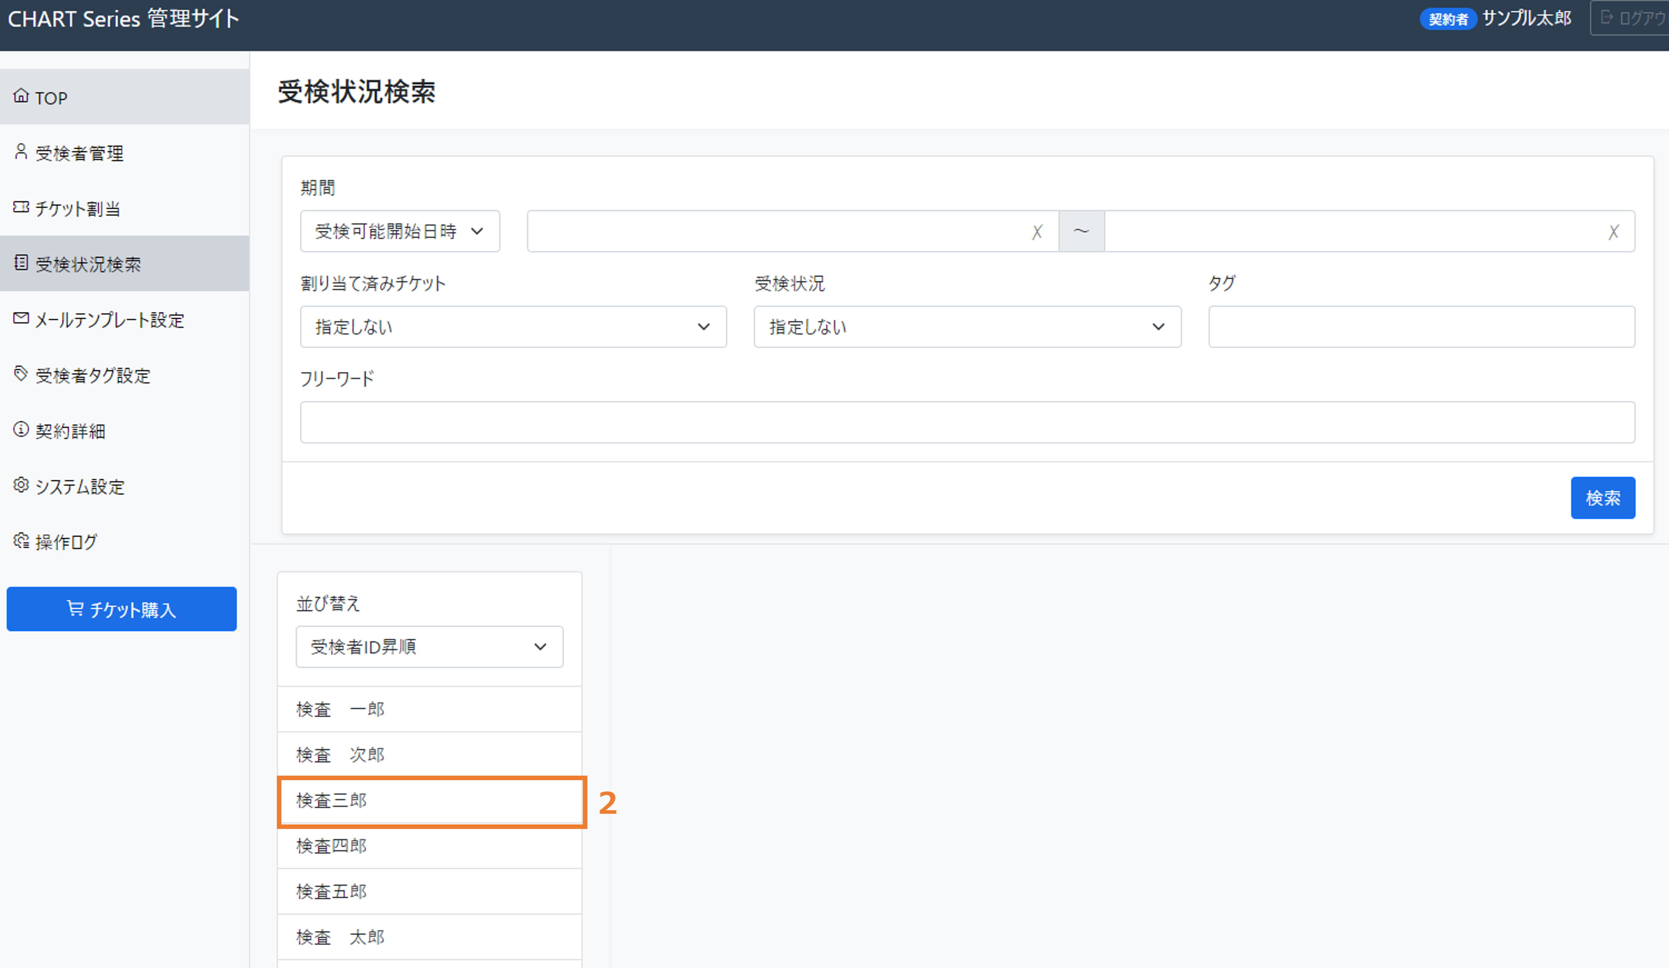The width and height of the screenshot is (1669, 968).
Task: Click the CHART Series 管理サイト title
Action: pos(123,18)
